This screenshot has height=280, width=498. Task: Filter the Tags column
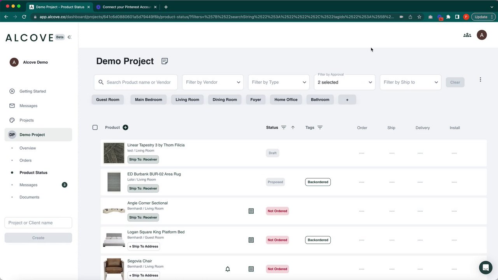tap(320, 127)
